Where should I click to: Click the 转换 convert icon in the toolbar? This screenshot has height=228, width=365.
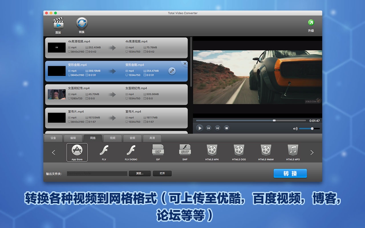(82, 24)
